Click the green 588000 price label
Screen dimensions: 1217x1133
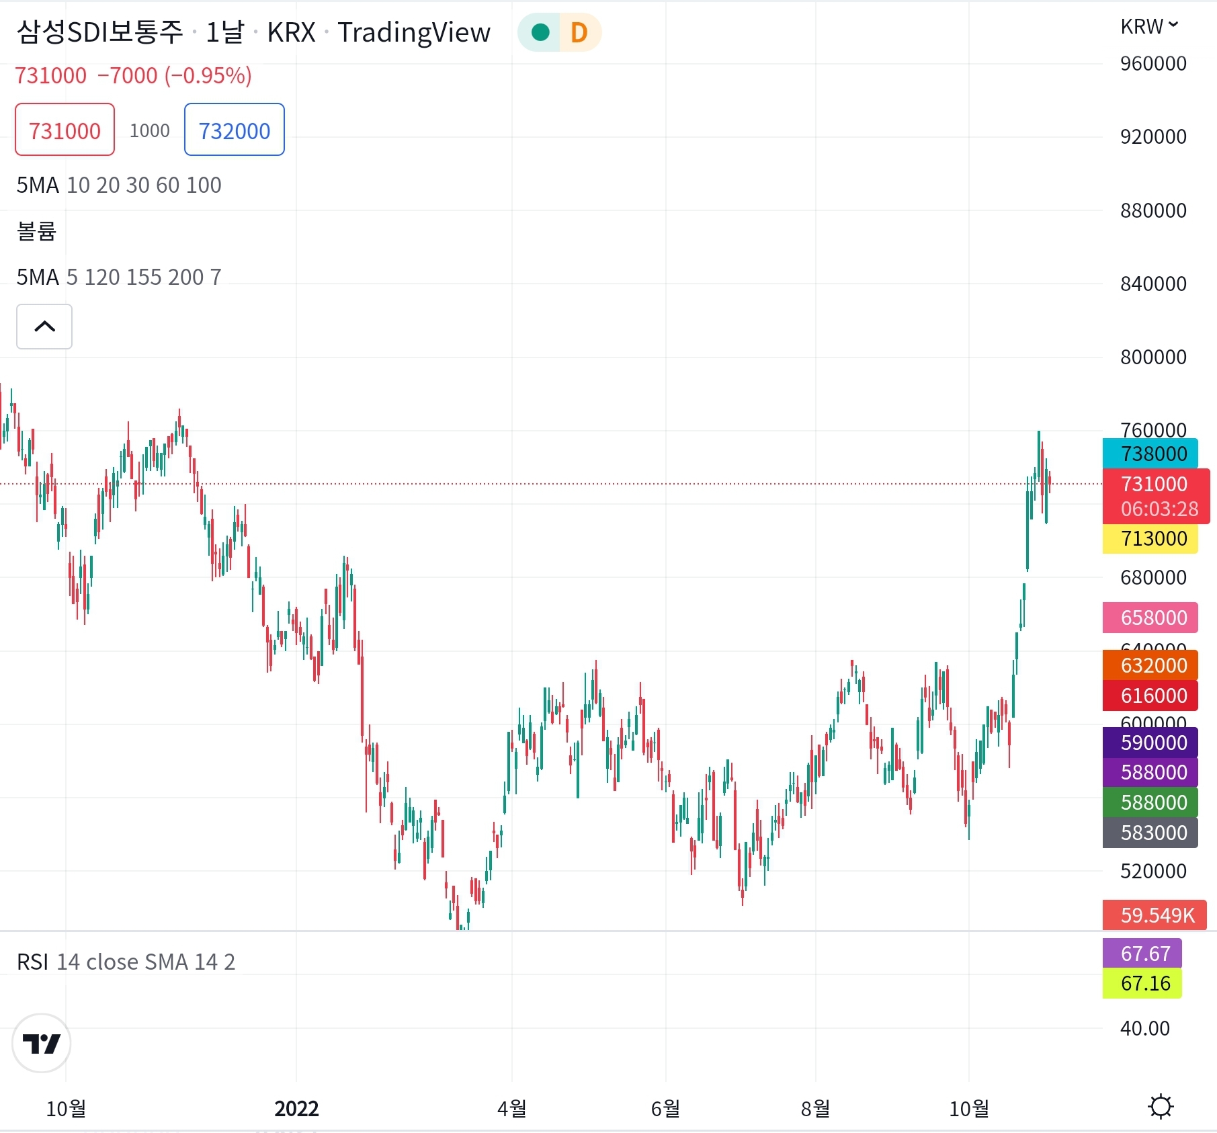[x=1150, y=802]
